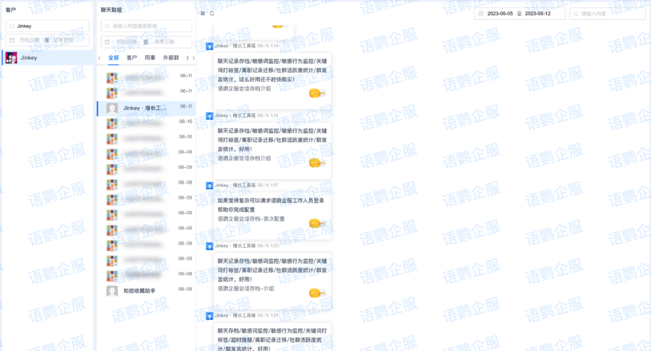Click the gray avatar of 知拾收藏助手
Screen dimensions: 651x351
tap(112, 291)
